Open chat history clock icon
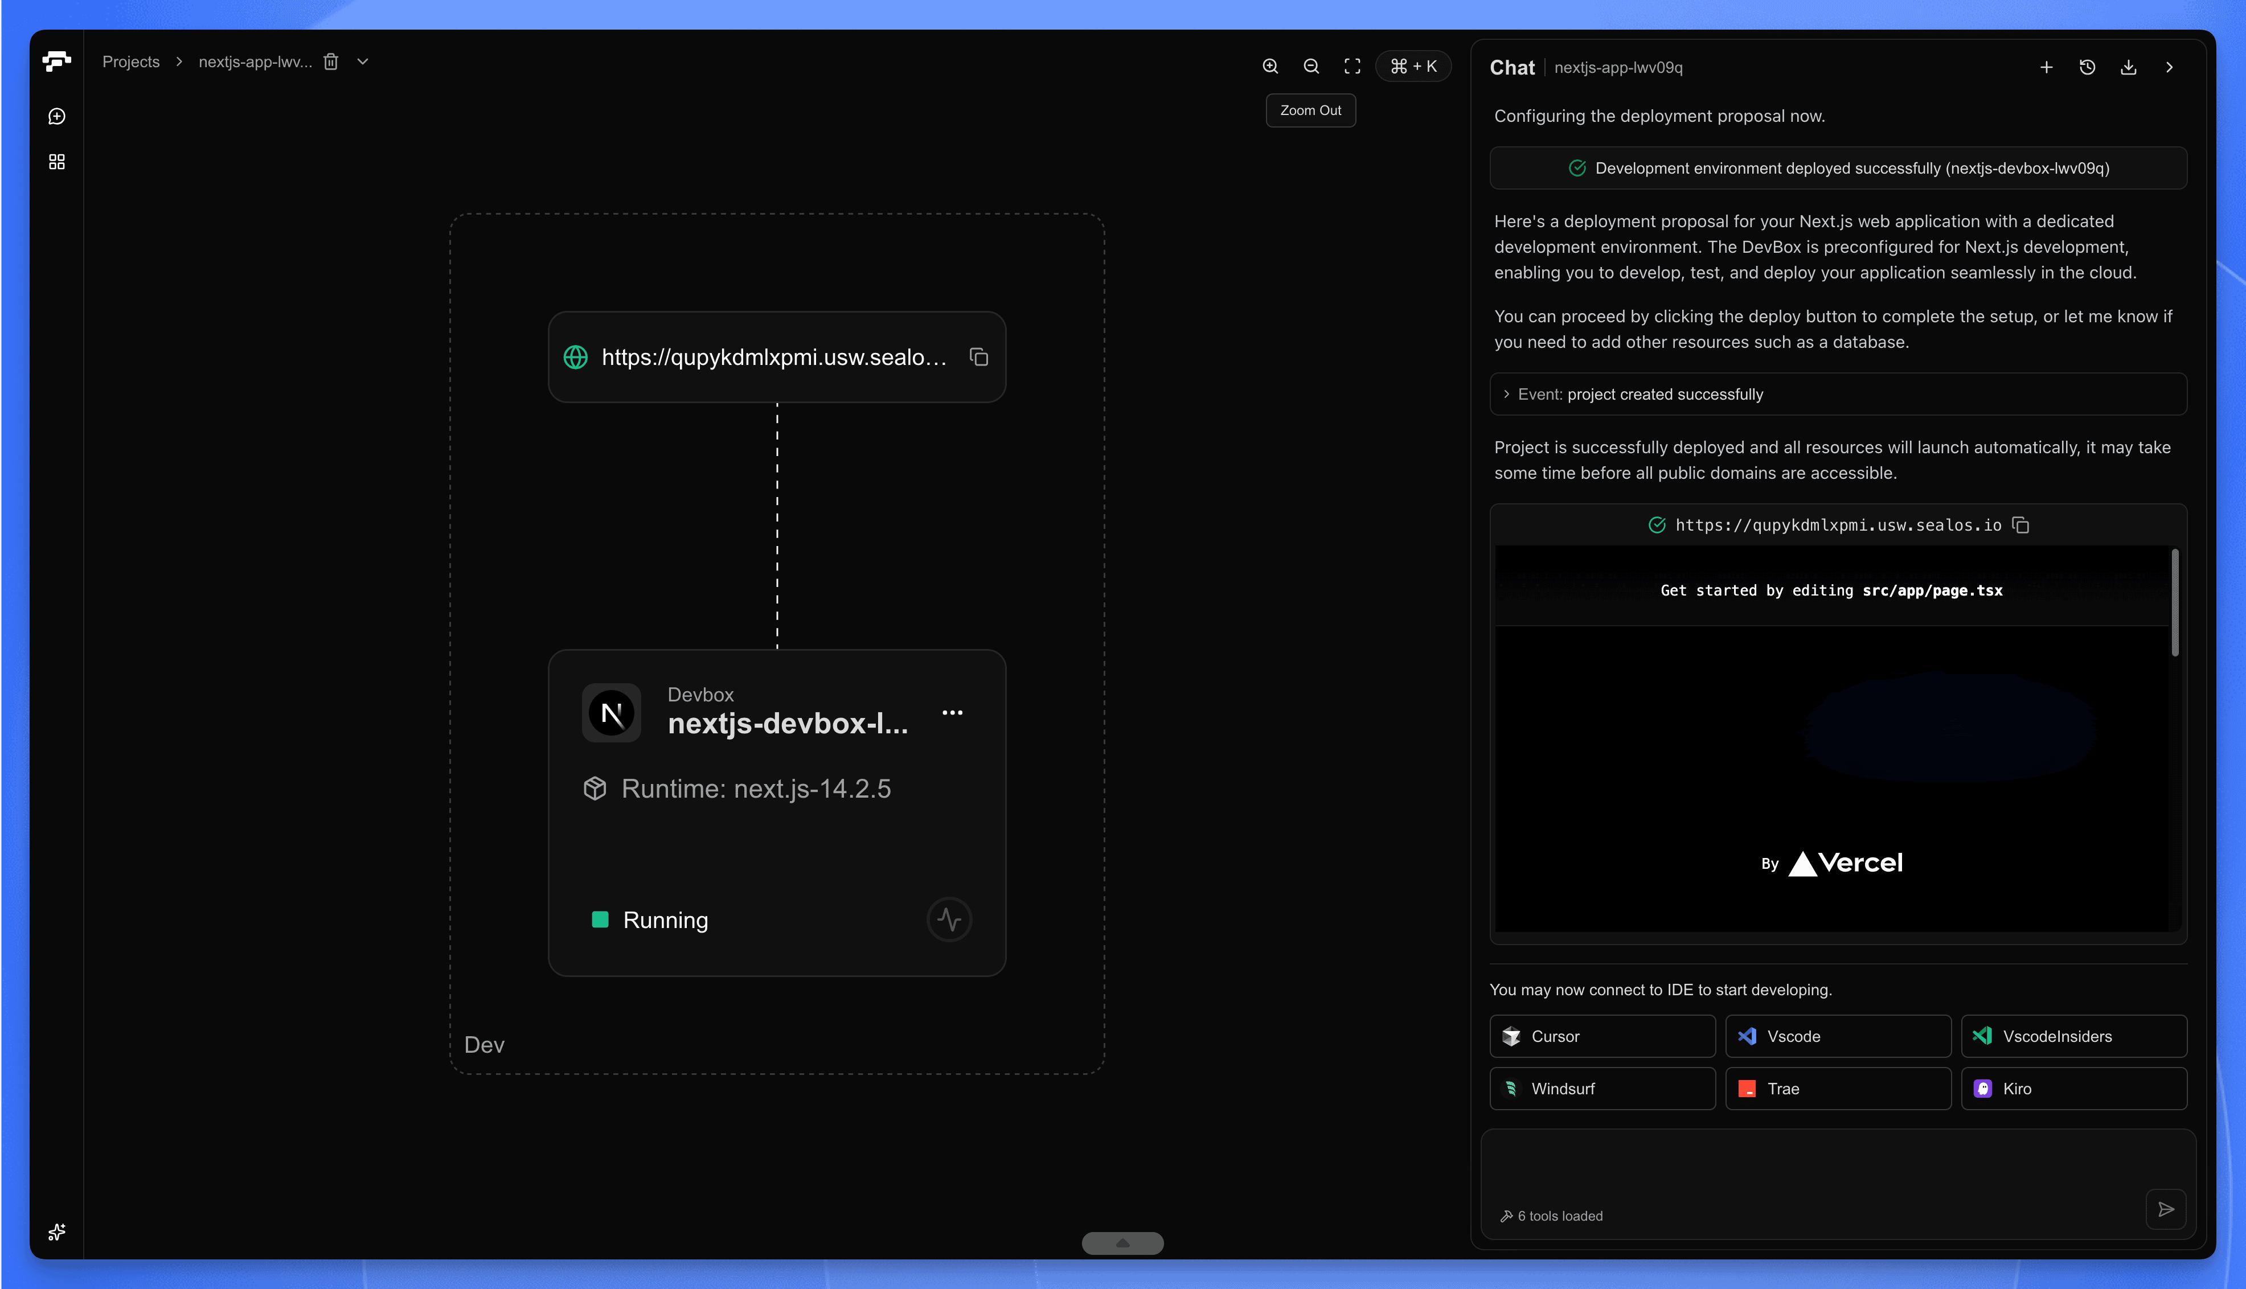Image resolution: width=2246 pixels, height=1289 pixels. pos(2088,67)
